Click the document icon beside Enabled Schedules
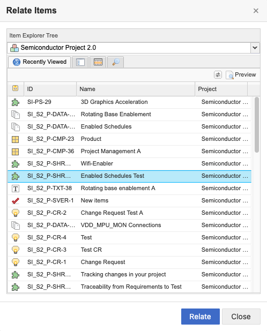Viewport: 267px width, 331px height. pos(16,127)
